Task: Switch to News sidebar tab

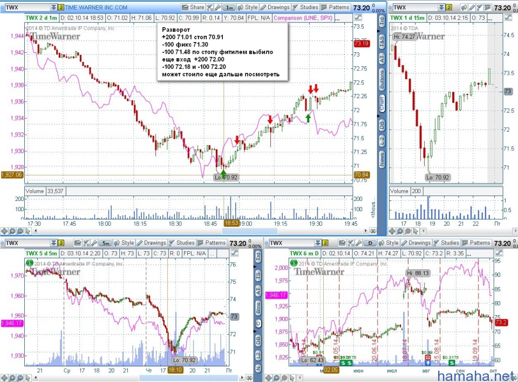Action: tap(381, 159)
